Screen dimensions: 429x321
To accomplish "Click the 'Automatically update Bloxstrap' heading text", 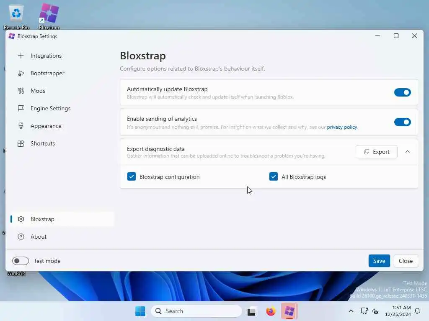I will coord(167,89).
